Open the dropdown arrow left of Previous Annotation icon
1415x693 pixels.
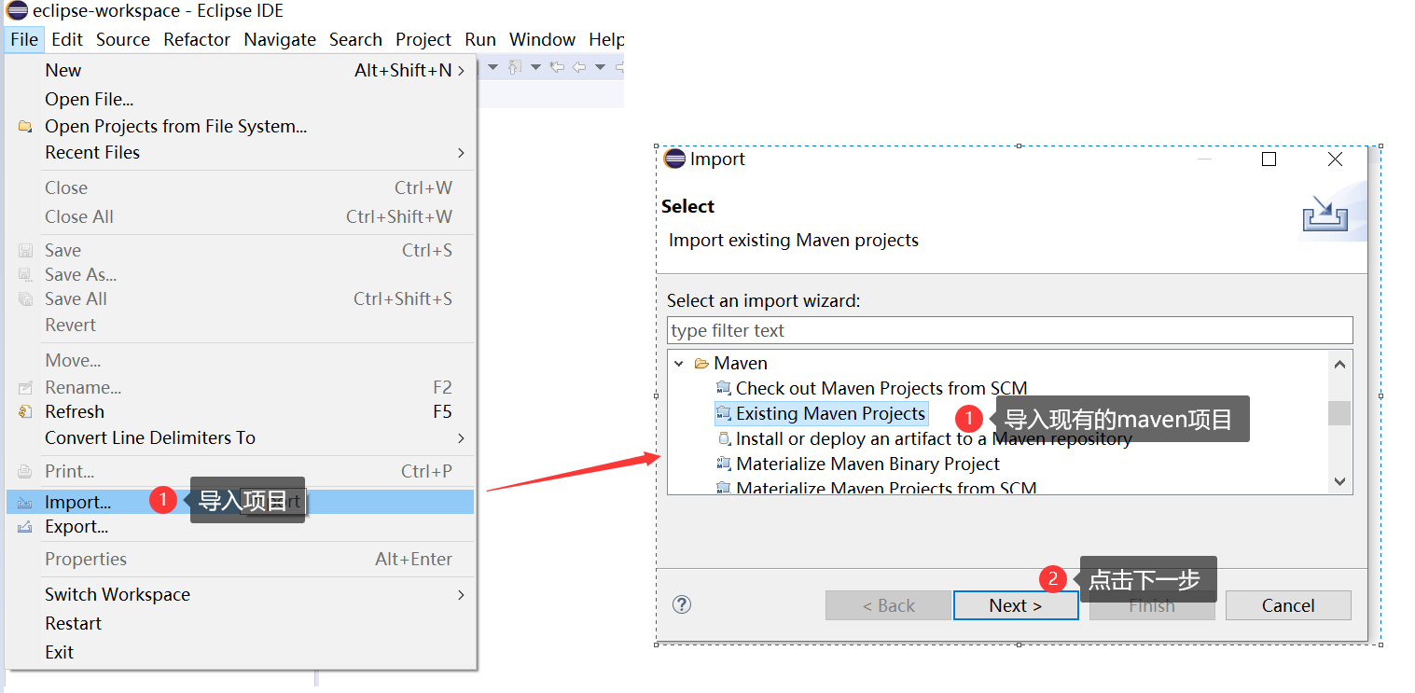[493, 67]
